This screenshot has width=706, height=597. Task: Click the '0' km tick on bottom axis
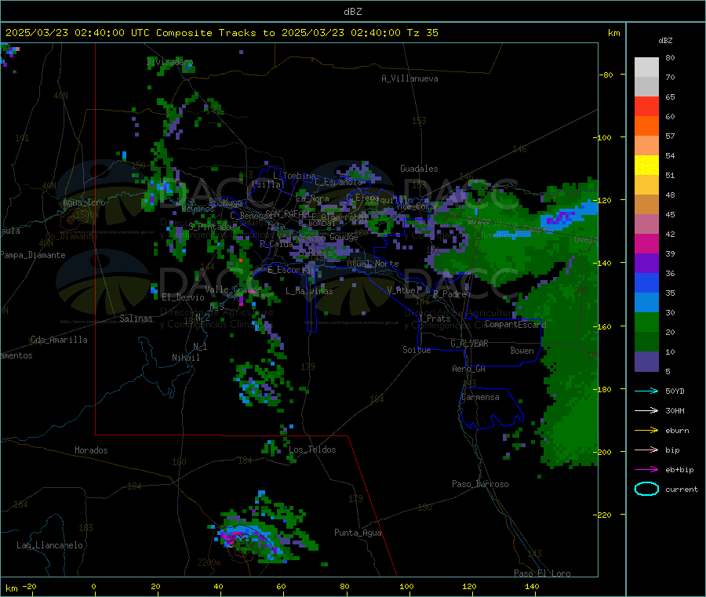pos(93,586)
